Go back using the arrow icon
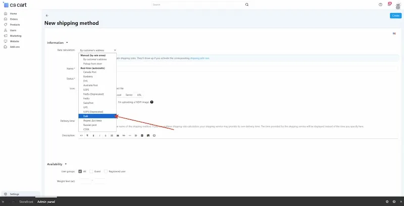The height and width of the screenshot is (206, 404). pyautogui.click(x=47, y=16)
